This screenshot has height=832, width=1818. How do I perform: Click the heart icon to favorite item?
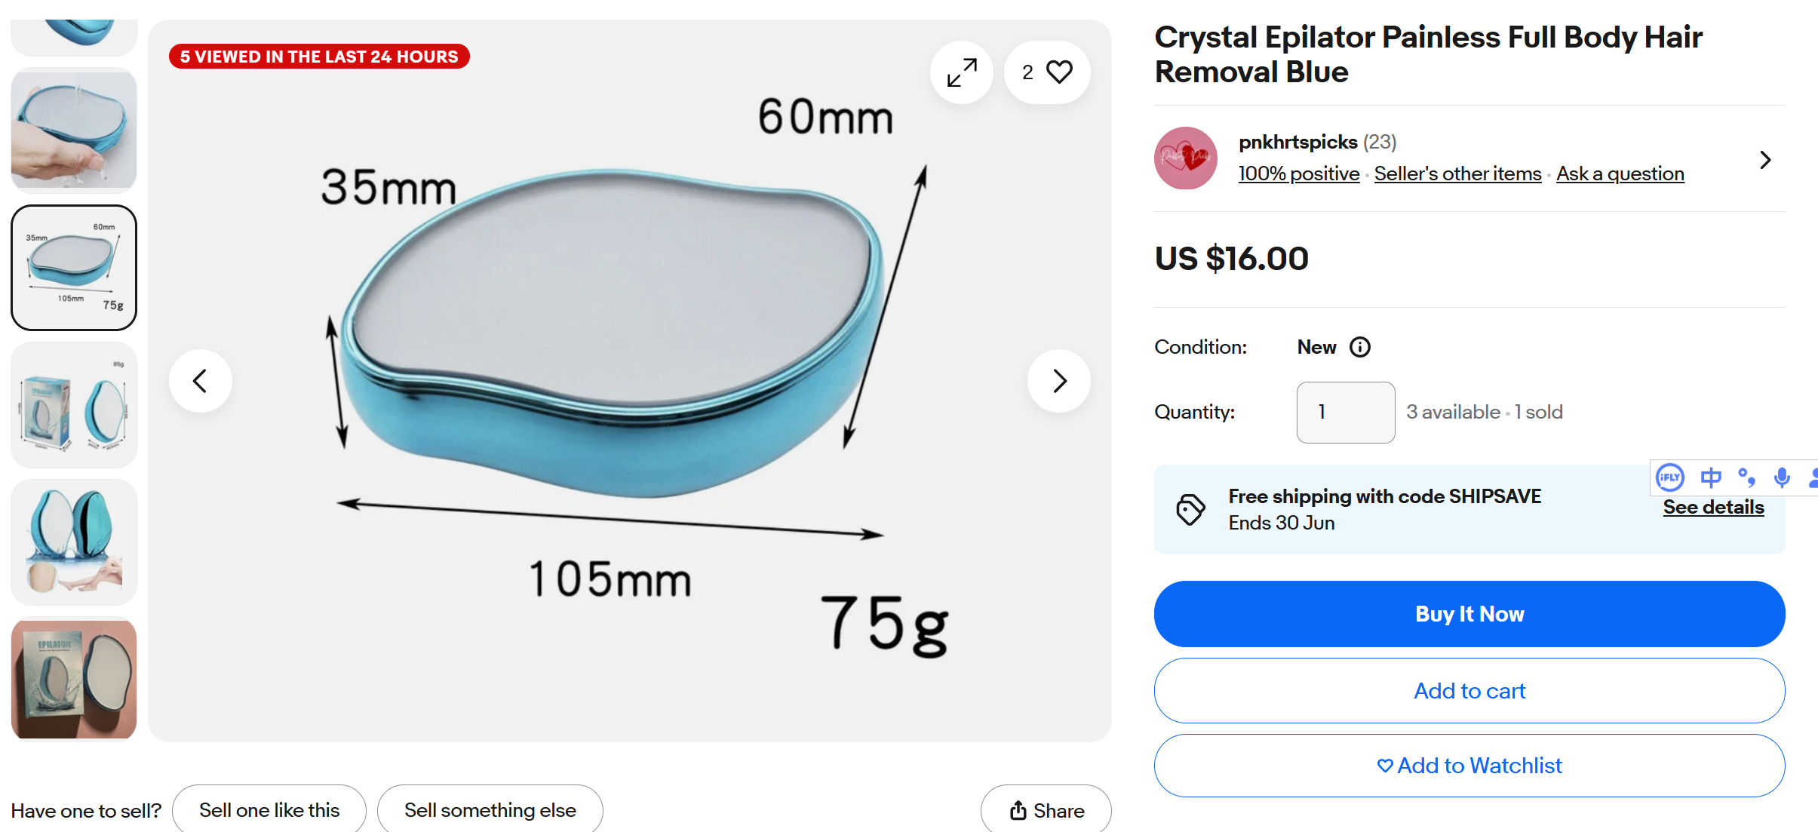click(1058, 72)
